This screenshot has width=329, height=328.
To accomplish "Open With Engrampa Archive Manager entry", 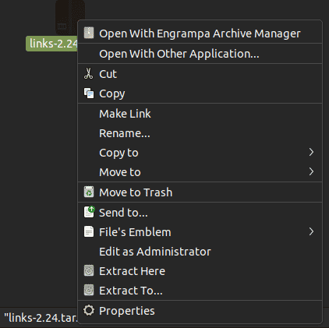I will 200,34.
